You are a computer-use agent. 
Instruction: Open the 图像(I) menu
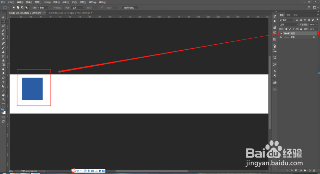click(29, 3)
